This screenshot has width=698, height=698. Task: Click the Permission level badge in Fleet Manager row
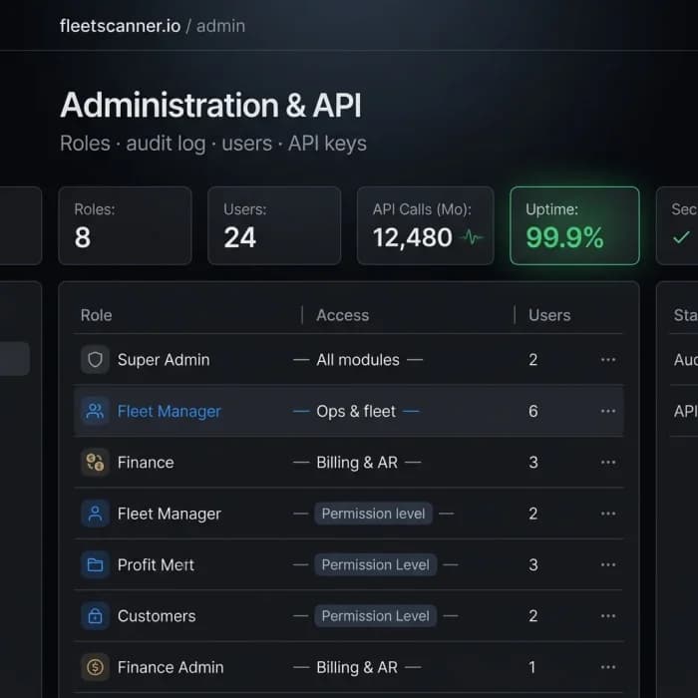(x=374, y=514)
